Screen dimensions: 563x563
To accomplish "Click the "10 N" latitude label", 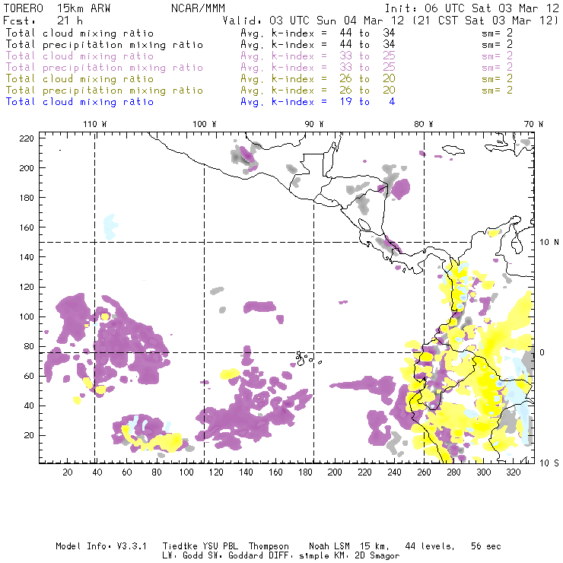I will tap(549, 243).
